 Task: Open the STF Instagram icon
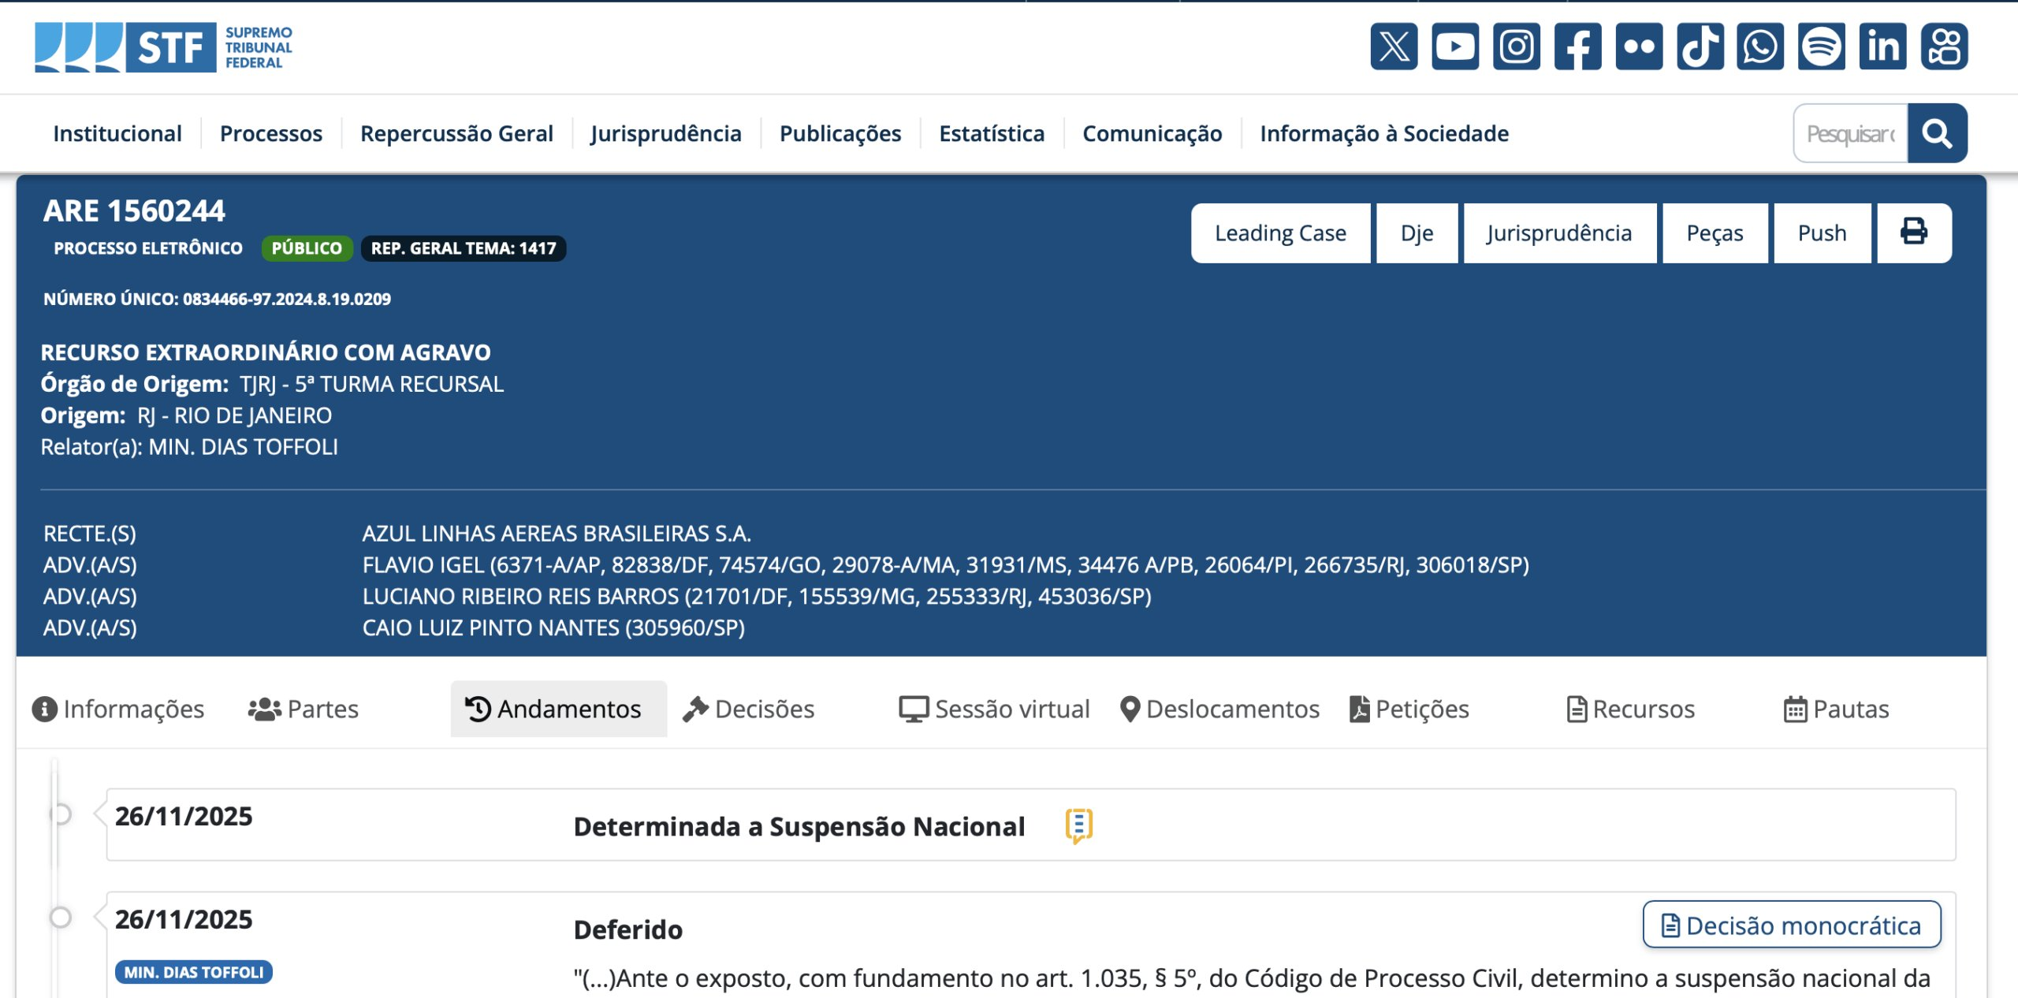click(x=1516, y=47)
